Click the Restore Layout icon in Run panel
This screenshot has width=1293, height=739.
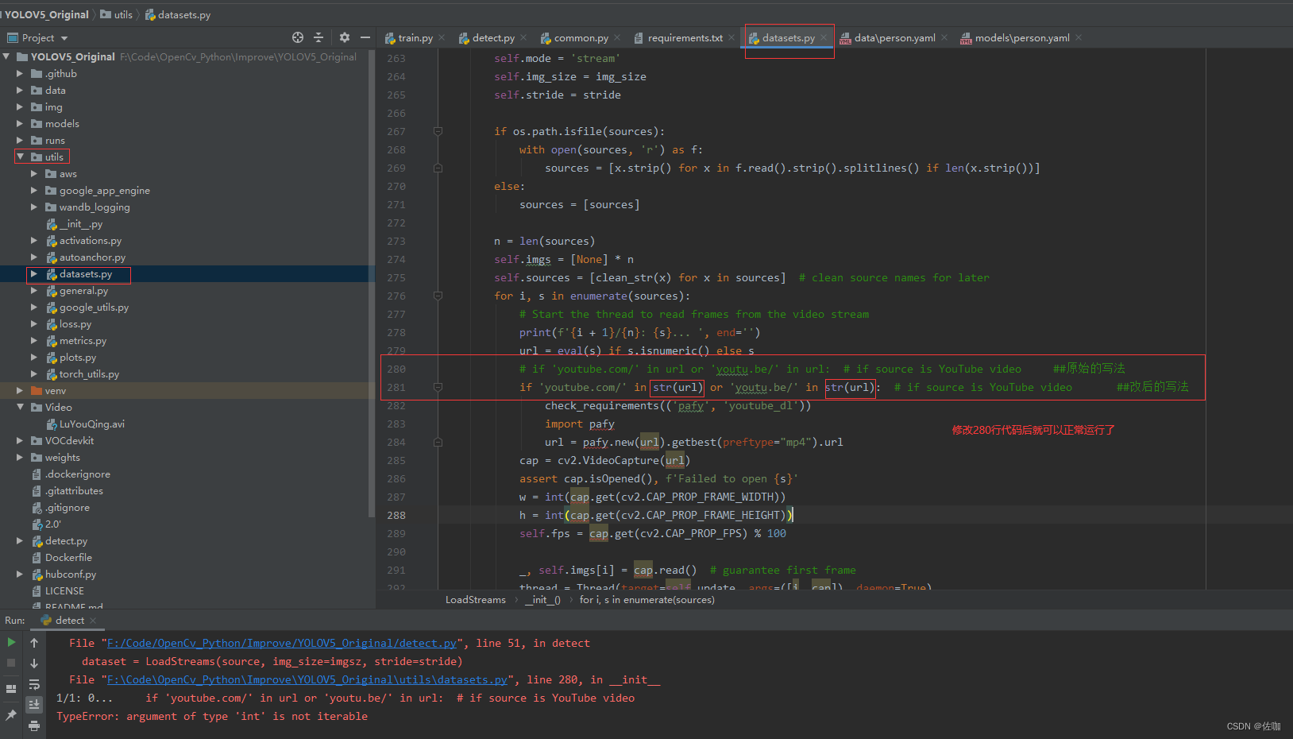(11, 689)
